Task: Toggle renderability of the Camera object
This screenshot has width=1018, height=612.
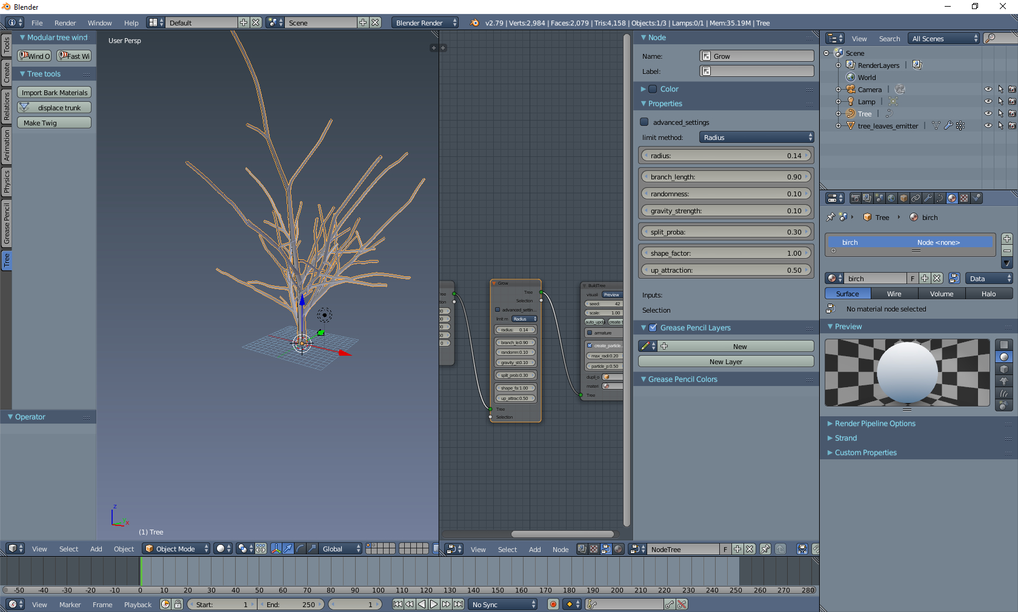Action: tap(1012, 89)
